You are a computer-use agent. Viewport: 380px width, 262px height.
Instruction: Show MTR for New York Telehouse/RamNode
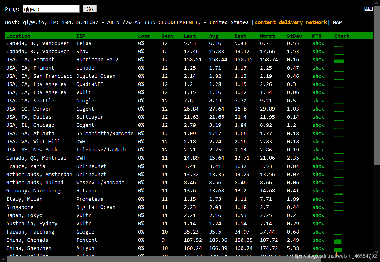pos(318,150)
